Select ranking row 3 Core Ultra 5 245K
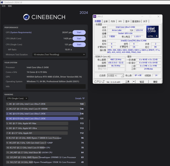The height and width of the screenshot is (166, 170). tap(46, 114)
